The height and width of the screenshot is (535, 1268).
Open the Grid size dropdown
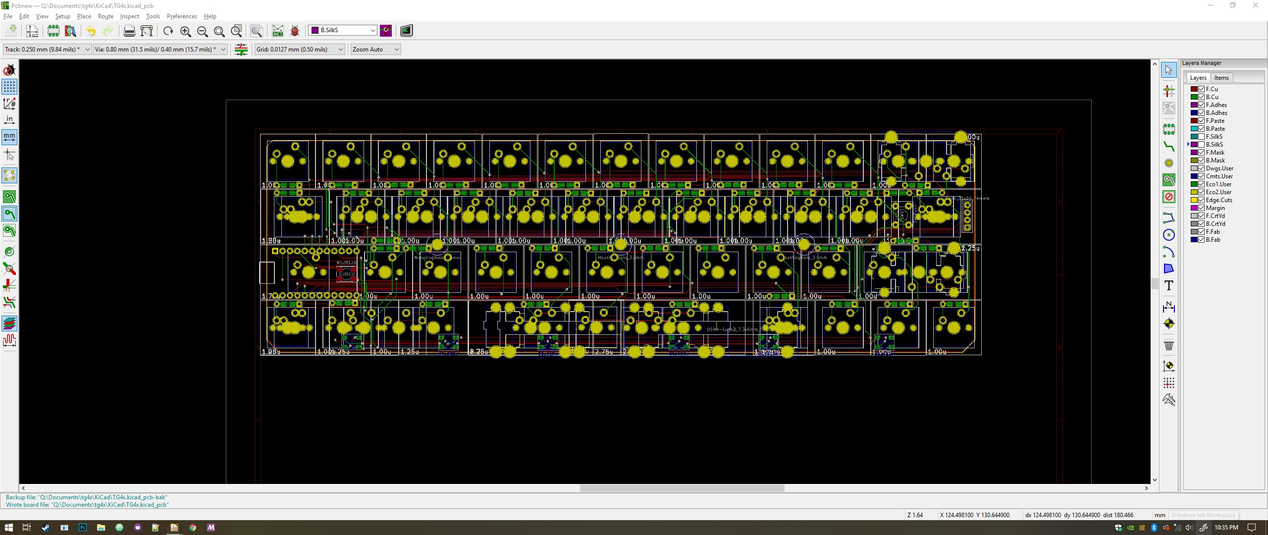pos(340,50)
